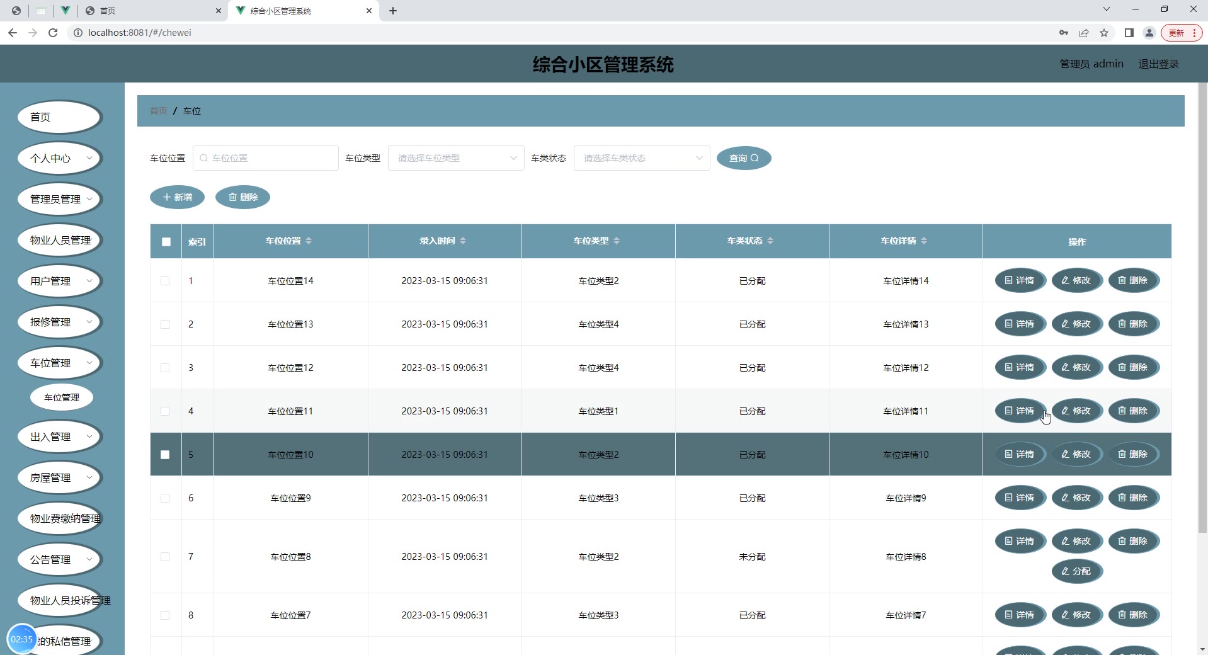
Task: Bookmark this page with star icon
Action: click(1104, 33)
